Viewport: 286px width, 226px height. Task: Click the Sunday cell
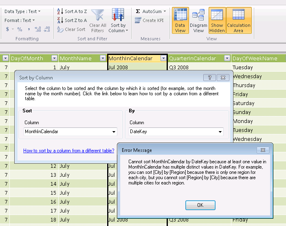259,112
